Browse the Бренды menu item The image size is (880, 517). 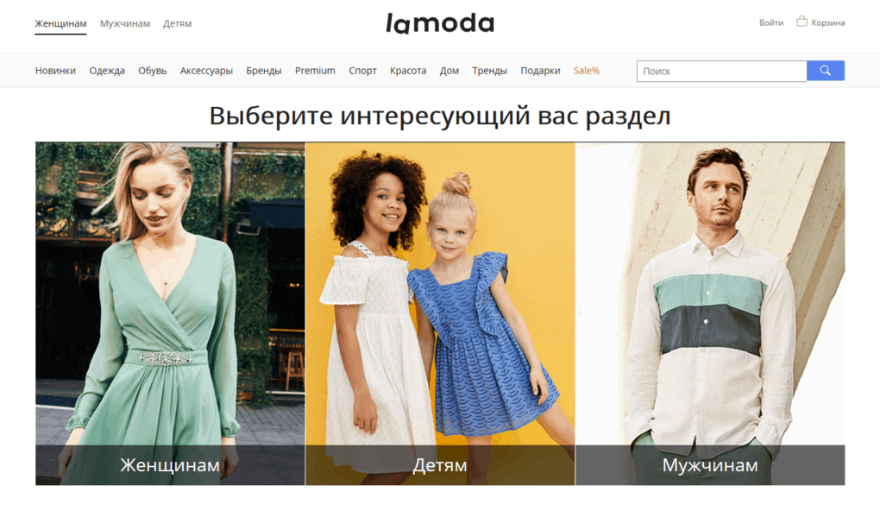click(264, 71)
